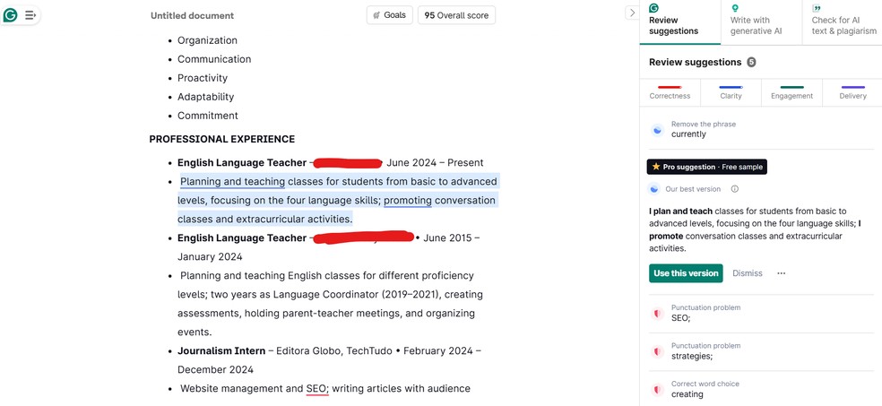Screen dimensions: 882x406
Task: Collapse the assistant side panel arrow
Action: tap(632, 13)
